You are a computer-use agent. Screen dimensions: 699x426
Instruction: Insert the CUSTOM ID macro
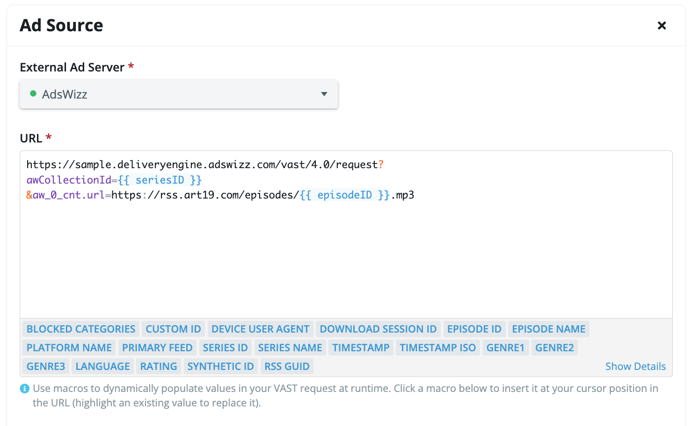point(173,329)
